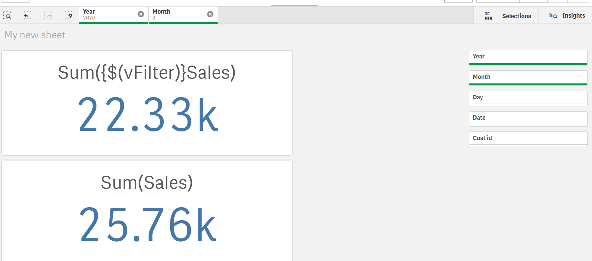This screenshot has width=592, height=261.
Task: Open the Year filter pane
Action: [x=528, y=57]
